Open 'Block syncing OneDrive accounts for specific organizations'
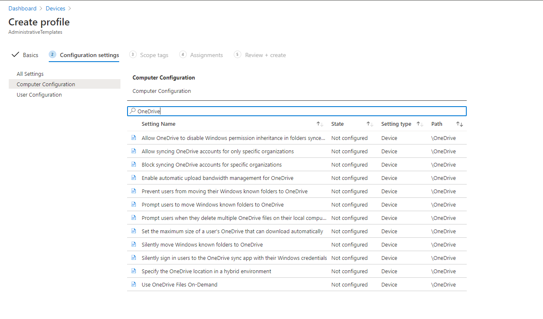 pyautogui.click(x=212, y=164)
